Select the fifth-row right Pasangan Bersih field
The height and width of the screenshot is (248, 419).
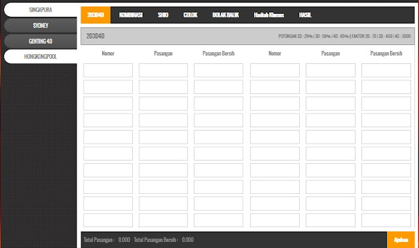(x=386, y=137)
